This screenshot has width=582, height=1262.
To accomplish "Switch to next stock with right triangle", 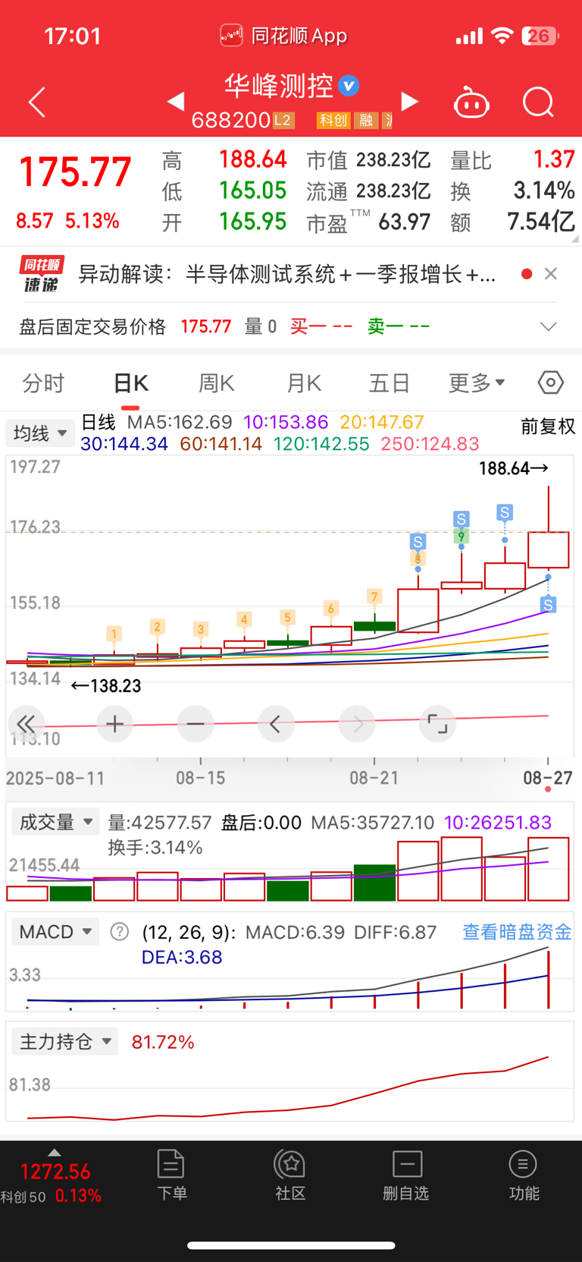I will click(409, 102).
